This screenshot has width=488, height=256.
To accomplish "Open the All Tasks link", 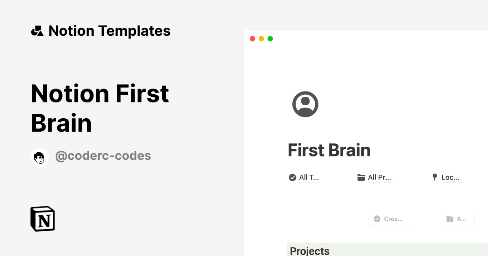I will pos(308,177).
